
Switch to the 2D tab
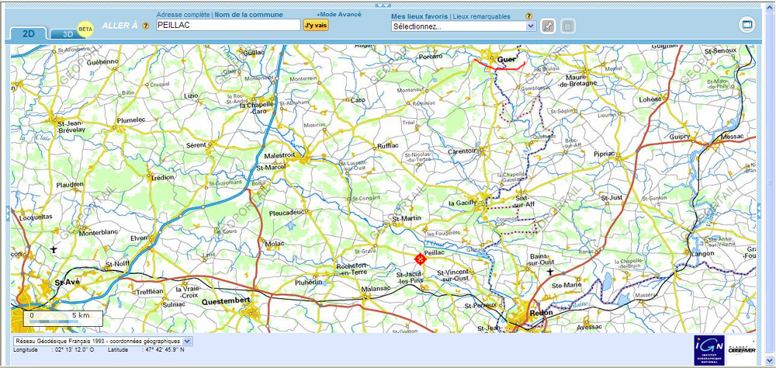pos(28,33)
